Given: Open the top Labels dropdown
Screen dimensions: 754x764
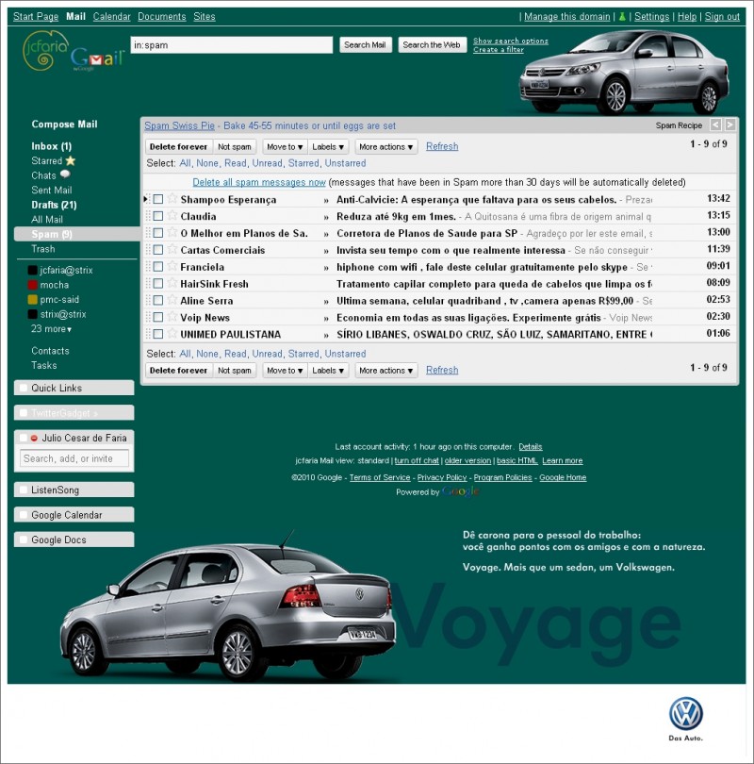Looking at the screenshot, I should click(328, 146).
